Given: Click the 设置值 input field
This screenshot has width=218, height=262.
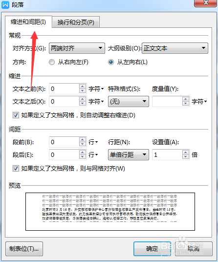Looking at the screenshot, I should 167,155.
